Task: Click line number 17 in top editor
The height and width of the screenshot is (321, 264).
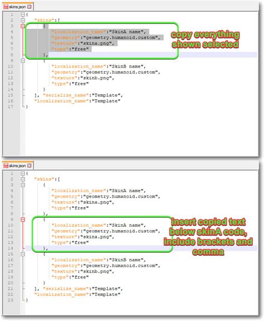Action: point(11,107)
